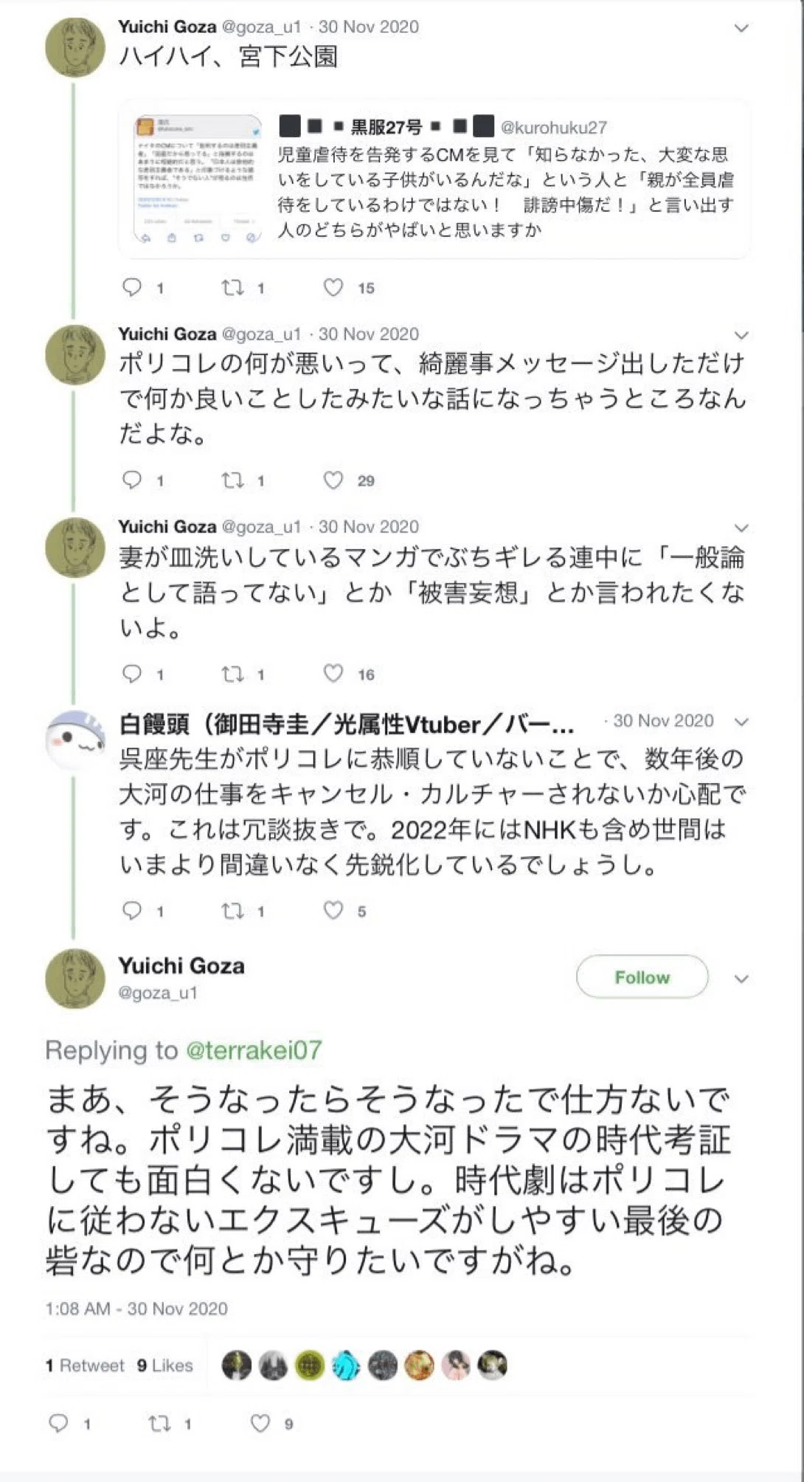This screenshot has width=804, height=1482.
Task: View the 1 Retweet list
Action: pyautogui.click(x=85, y=1365)
